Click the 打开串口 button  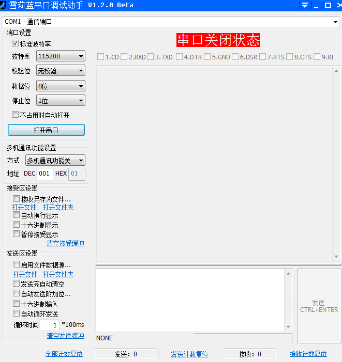46,130
